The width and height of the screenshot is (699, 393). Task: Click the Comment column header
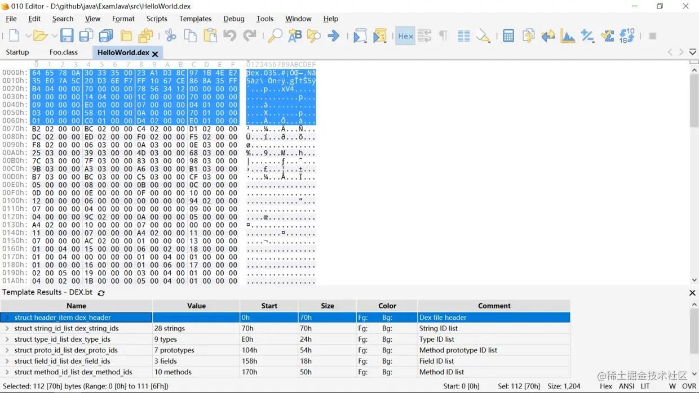(x=494, y=306)
